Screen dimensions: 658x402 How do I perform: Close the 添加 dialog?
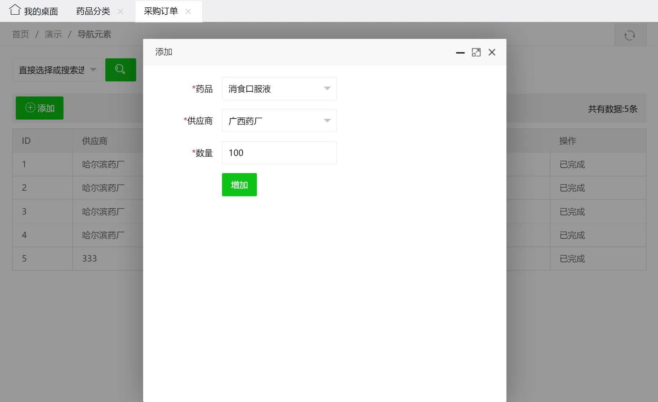[x=492, y=52]
